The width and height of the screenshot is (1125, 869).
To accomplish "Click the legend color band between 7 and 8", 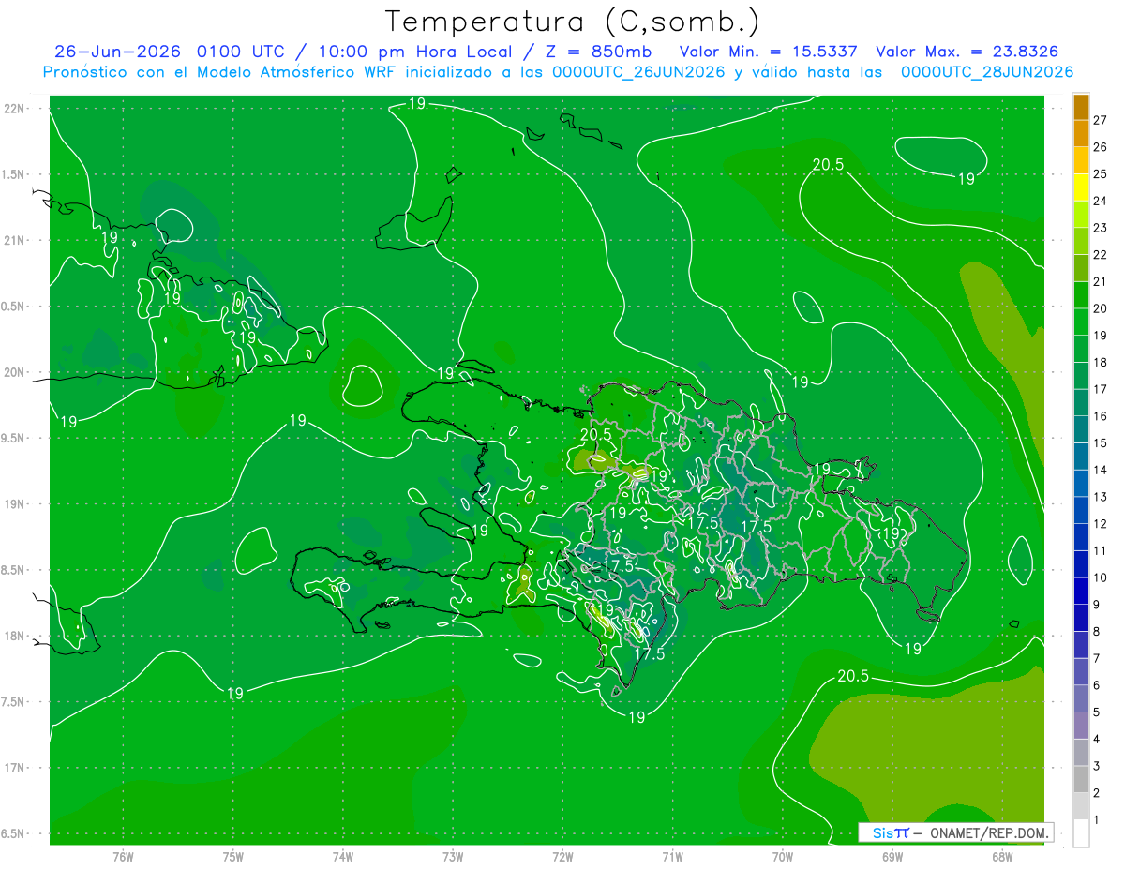I will coord(1081,645).
